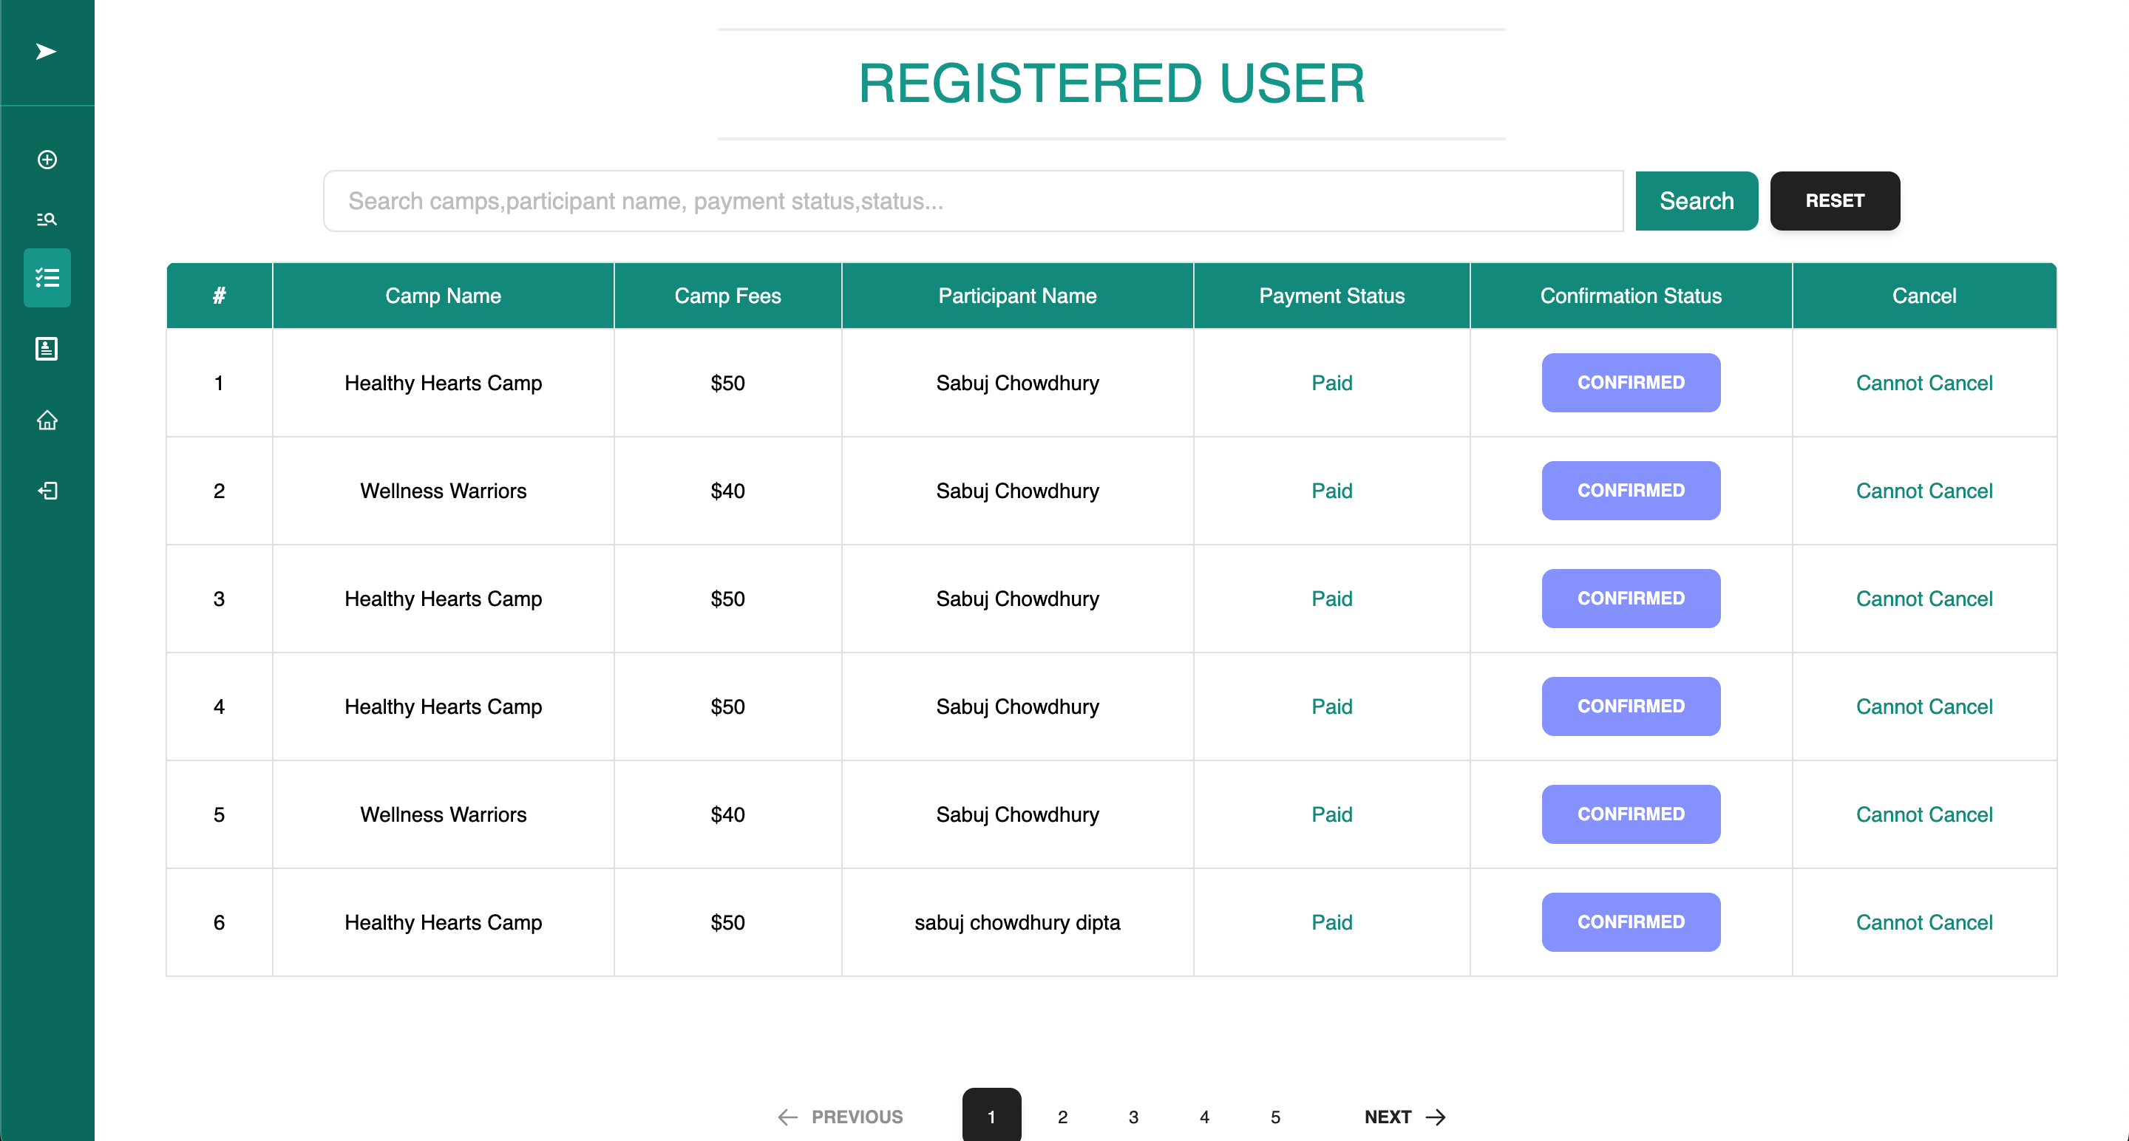Image resolution: width=2129 pixels, height=1141 pixels.
Task: Click the list search sidebar icon
Action: (x=47, y=219)
